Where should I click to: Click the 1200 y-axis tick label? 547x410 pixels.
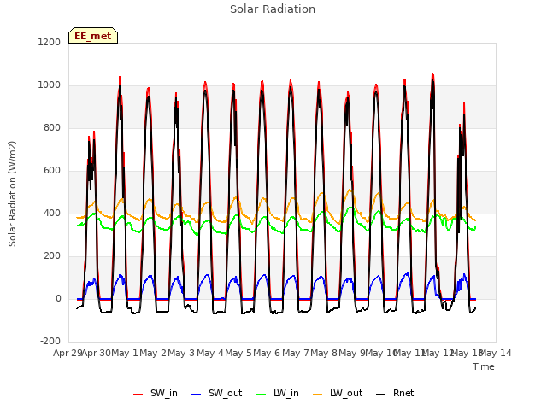(x=50, y=42)
